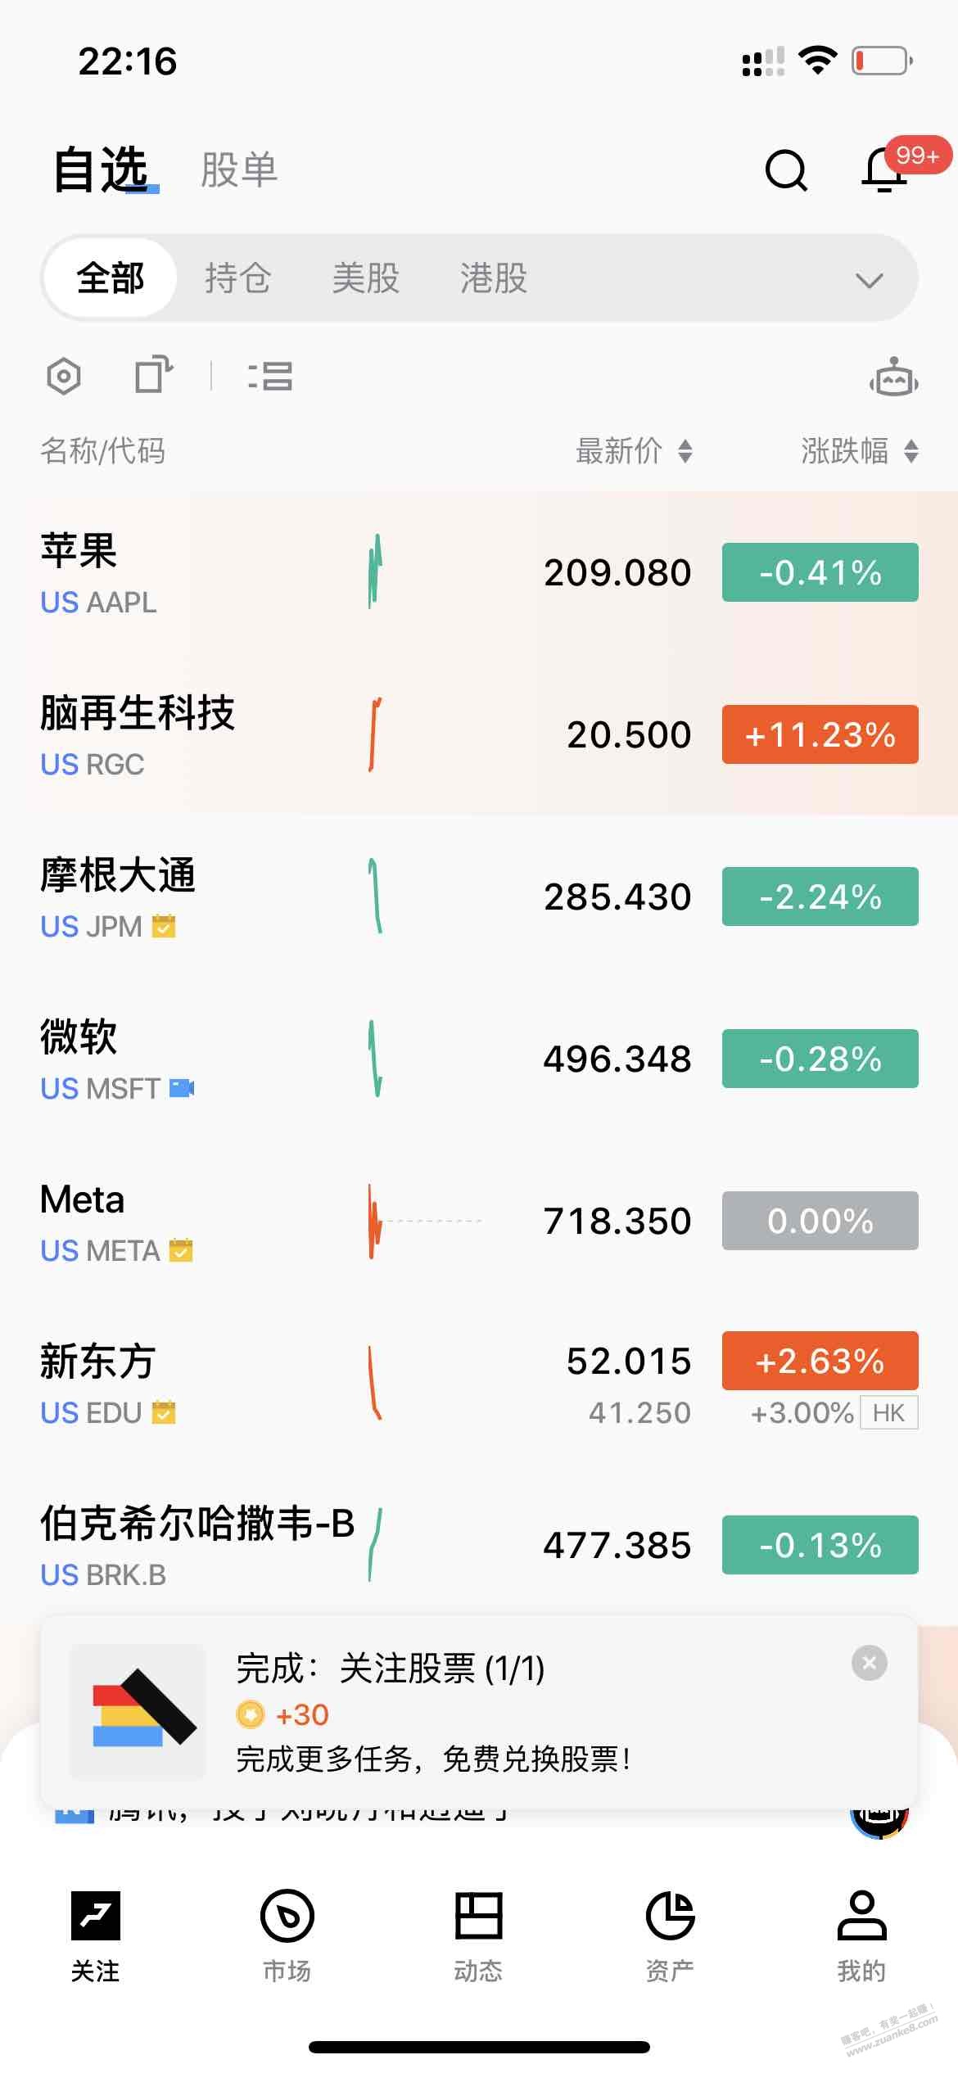Expand the category filter chevron
This screenshot has height=2073, width=958.
(x=869, y=280)
